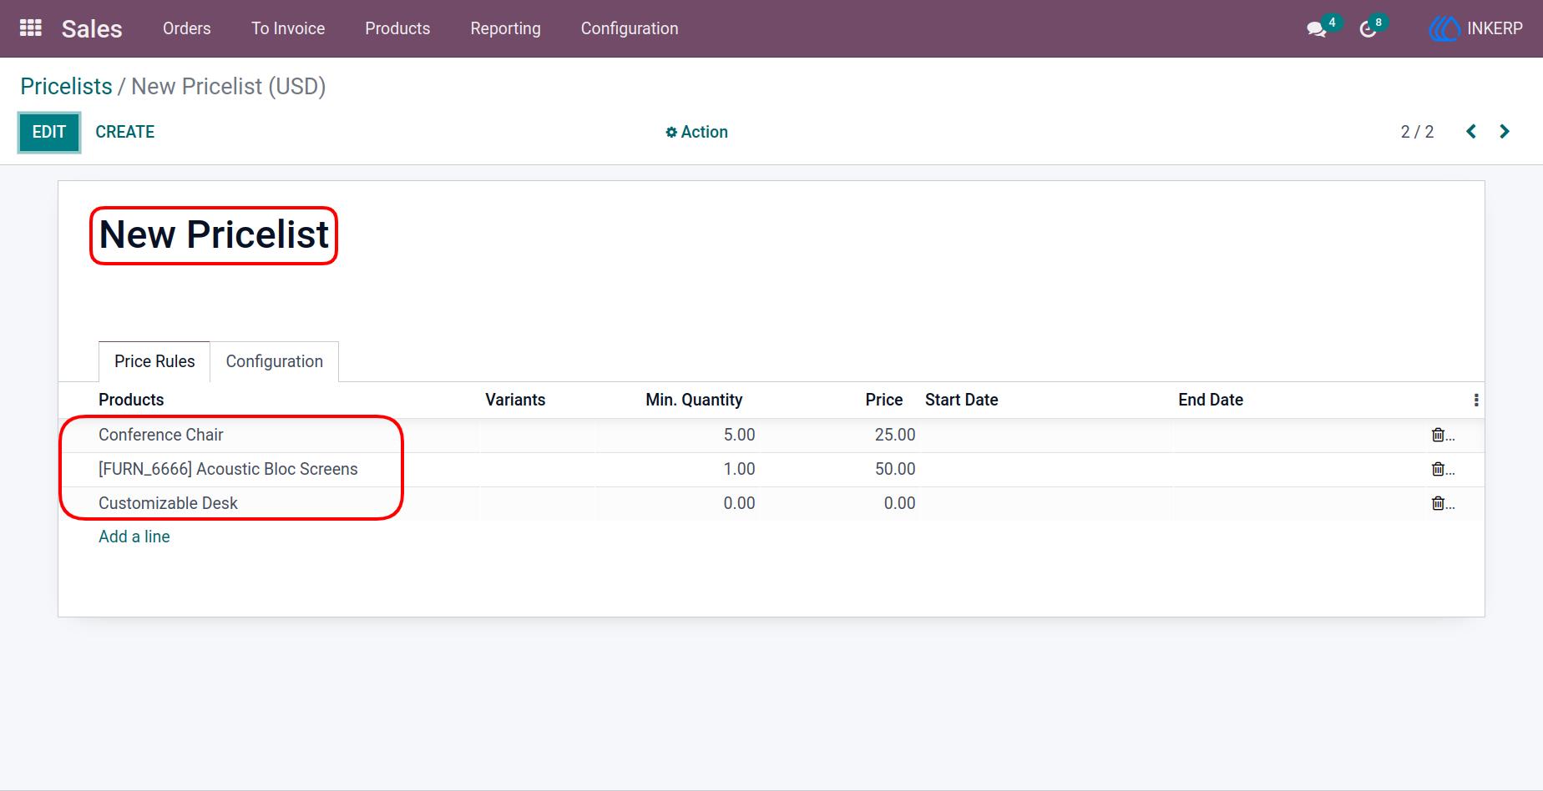
Task: Sort by Start Date column header
Action: click(x=962, y=400)
